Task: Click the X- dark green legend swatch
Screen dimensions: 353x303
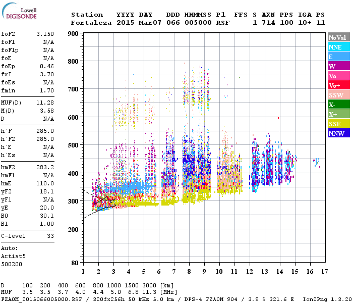Action: (x=338, y=105)
